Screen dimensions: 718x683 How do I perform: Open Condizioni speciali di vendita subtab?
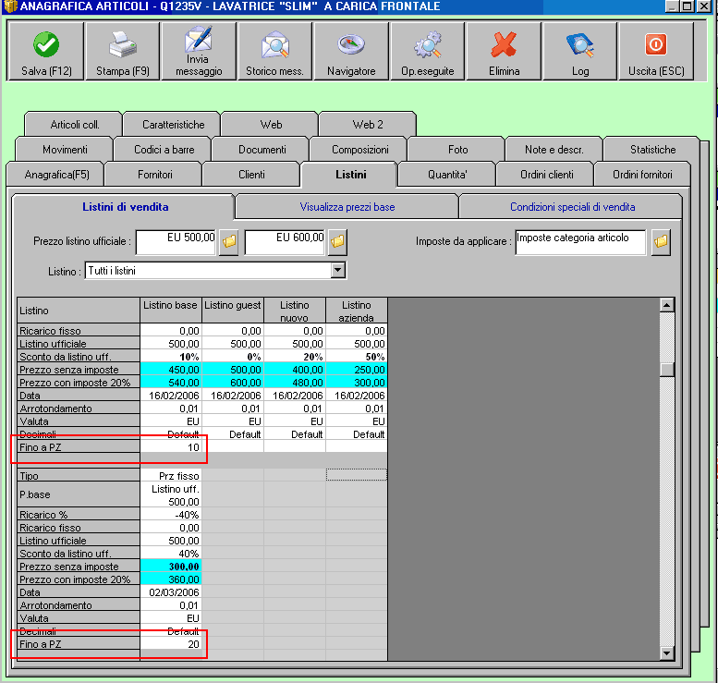(572, 207)
